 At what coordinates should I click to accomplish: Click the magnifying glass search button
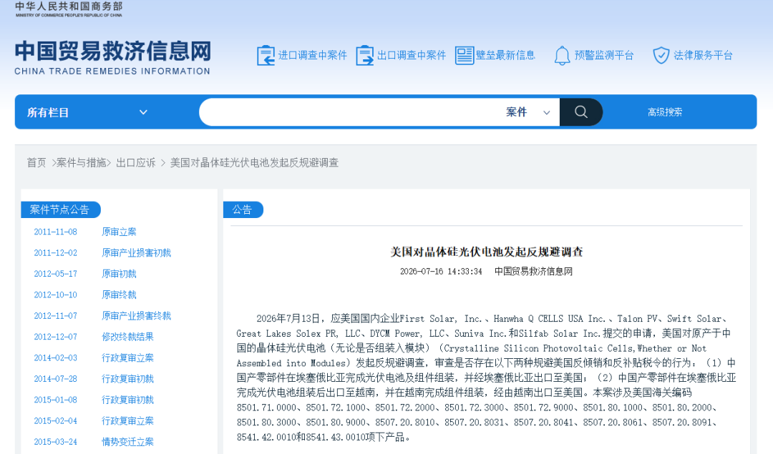[x=580, y=112]
